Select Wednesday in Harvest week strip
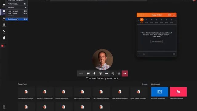Image resolution: width=197 pixels, height=111 pixels. (x=152, y=21)
